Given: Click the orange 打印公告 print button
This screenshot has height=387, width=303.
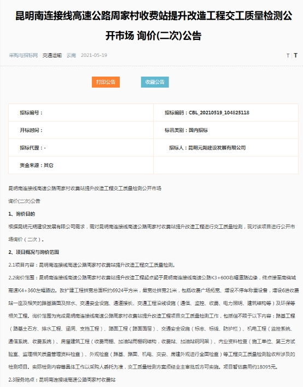Looking at the screenshot, I should [106, 82].
